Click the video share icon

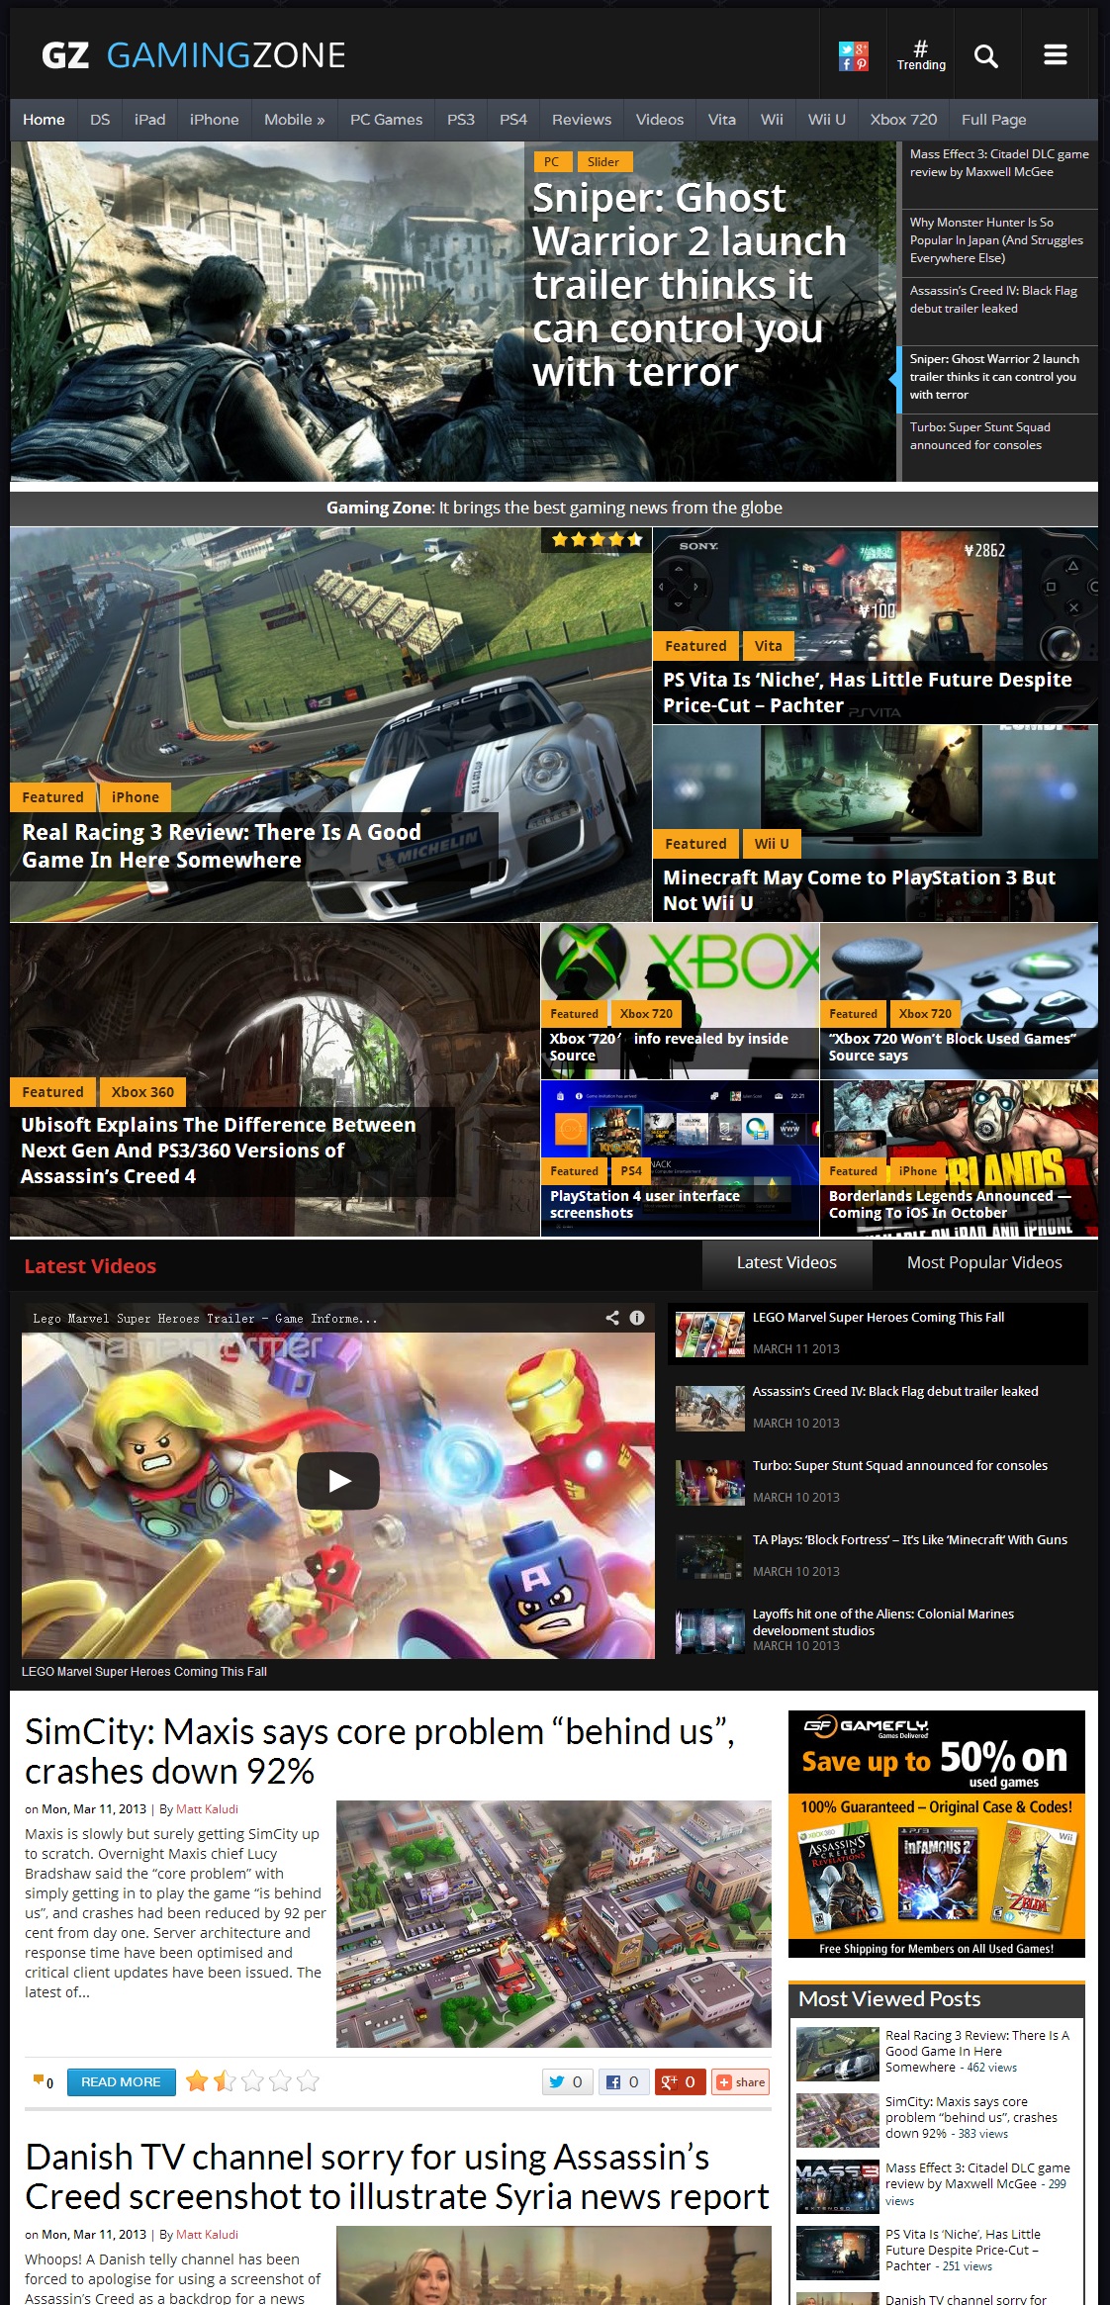pyautogui.click(x=612, y=1318)
